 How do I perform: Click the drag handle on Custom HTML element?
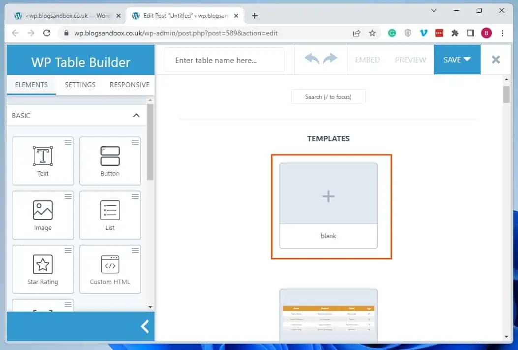tap(135, 251)
